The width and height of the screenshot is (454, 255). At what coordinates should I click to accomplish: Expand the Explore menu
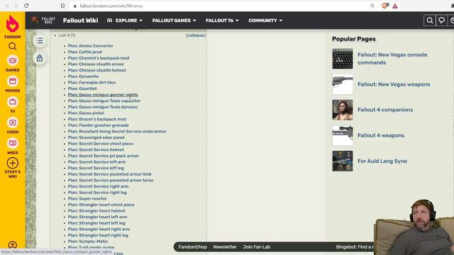coord(125,21)
